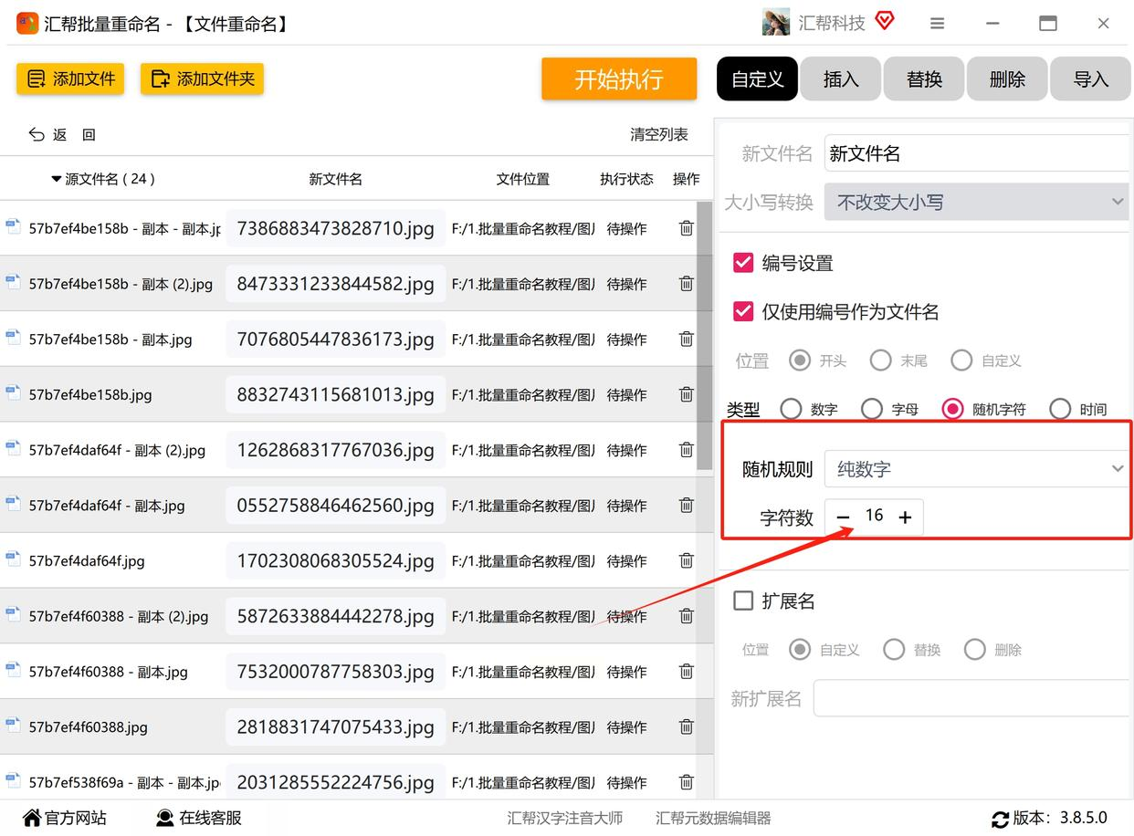
Task: Open 在线客服 support chat
Action: (x=165, y=818)
